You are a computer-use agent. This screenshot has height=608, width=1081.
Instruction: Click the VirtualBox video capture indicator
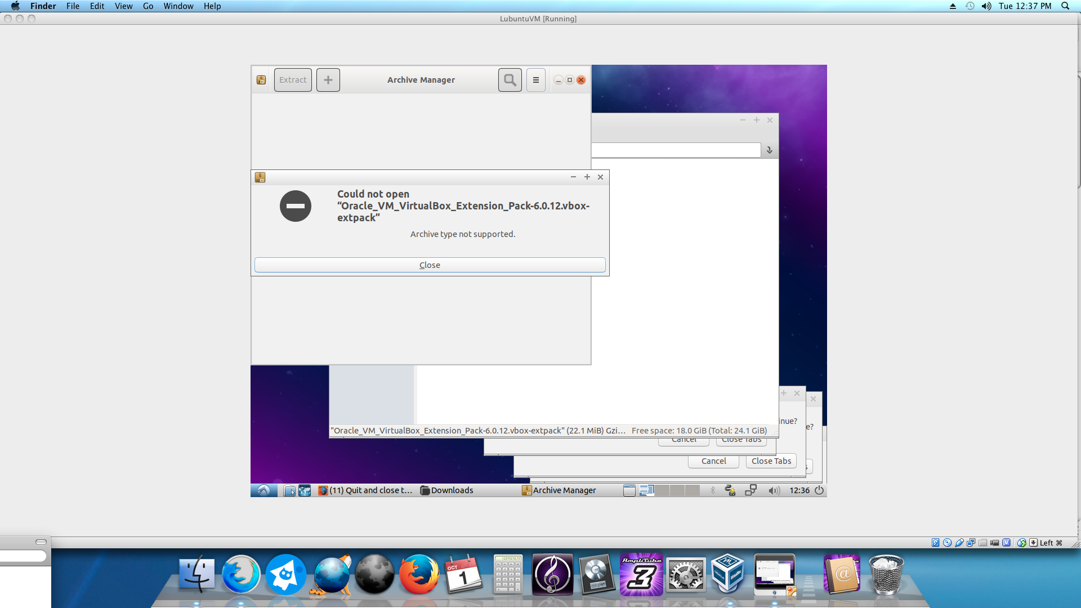[994, 543]
